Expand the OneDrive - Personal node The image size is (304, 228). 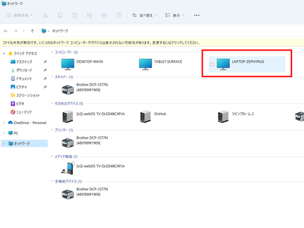4,123
